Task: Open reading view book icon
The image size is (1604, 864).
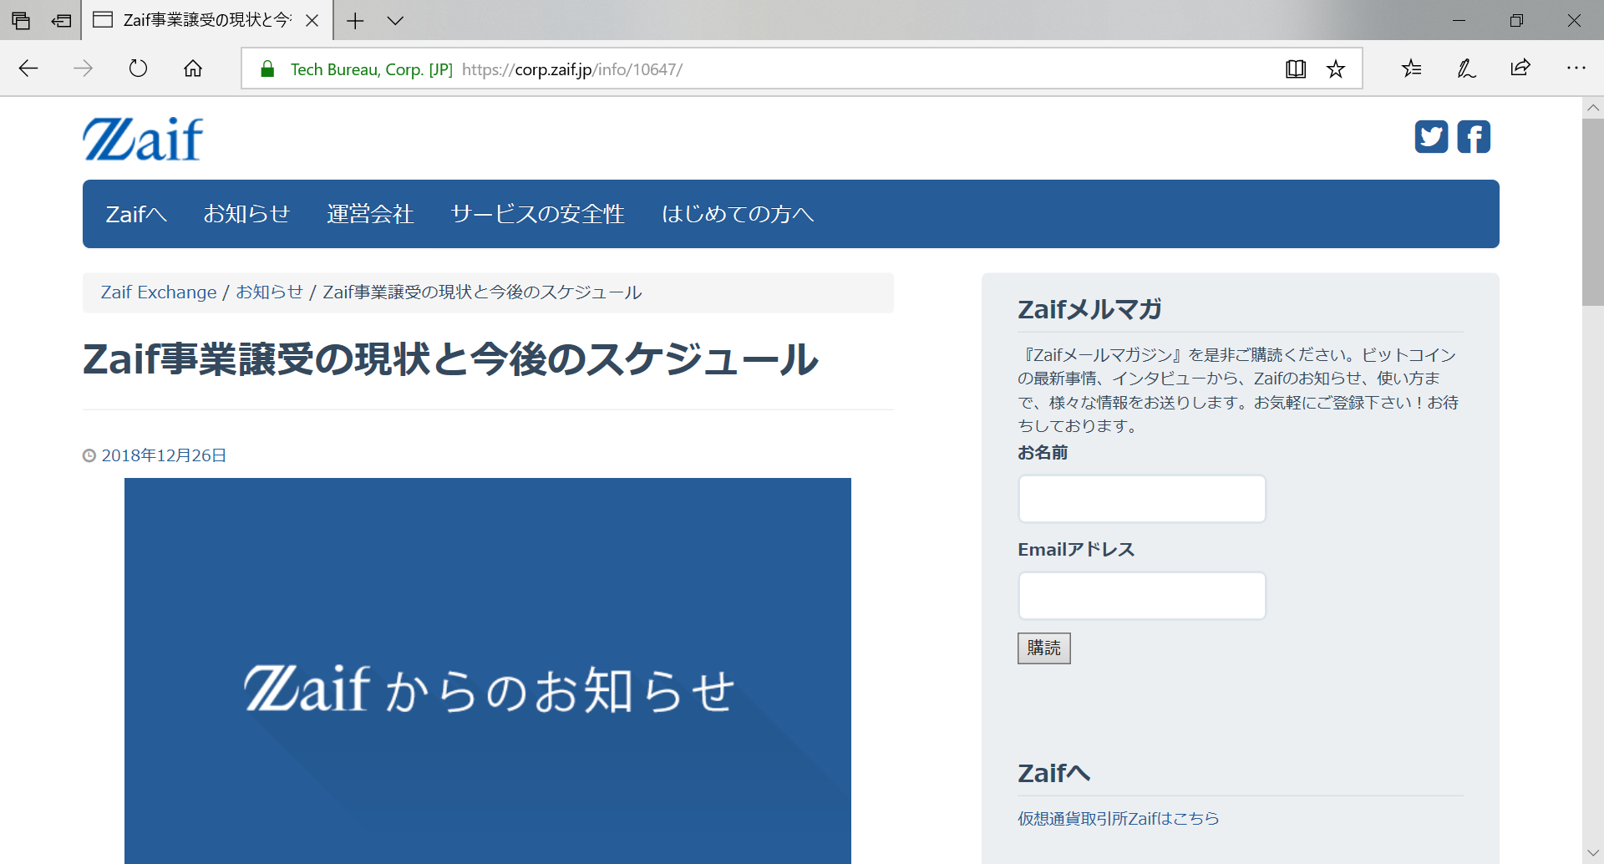Action: [1296, 69]
